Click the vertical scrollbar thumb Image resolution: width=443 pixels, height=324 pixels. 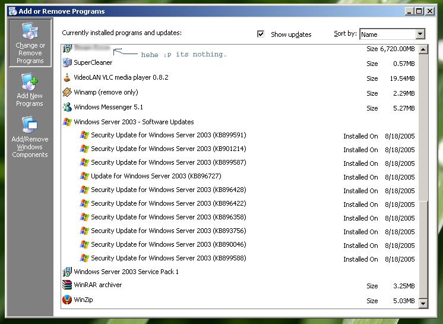pyautogui.click(x=423, y=250)
